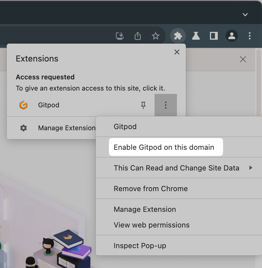Open the side panel icon
The height and width of the screenshot is (268, 262).
click(x=214, y=36)
